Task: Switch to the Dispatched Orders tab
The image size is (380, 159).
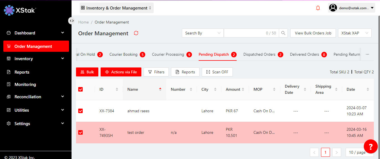Action: (259, 54)
